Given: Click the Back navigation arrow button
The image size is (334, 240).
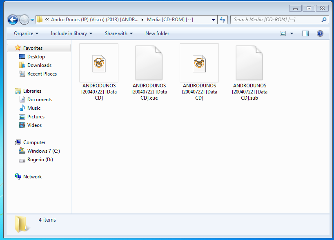Looking at the screenshot, I should pos(13,20).
